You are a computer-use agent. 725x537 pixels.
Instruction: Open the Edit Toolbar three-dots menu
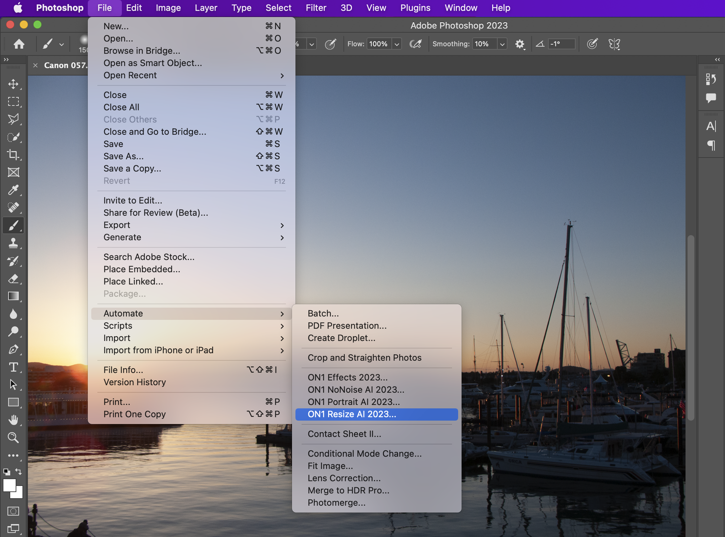click(x=13, y=455)
